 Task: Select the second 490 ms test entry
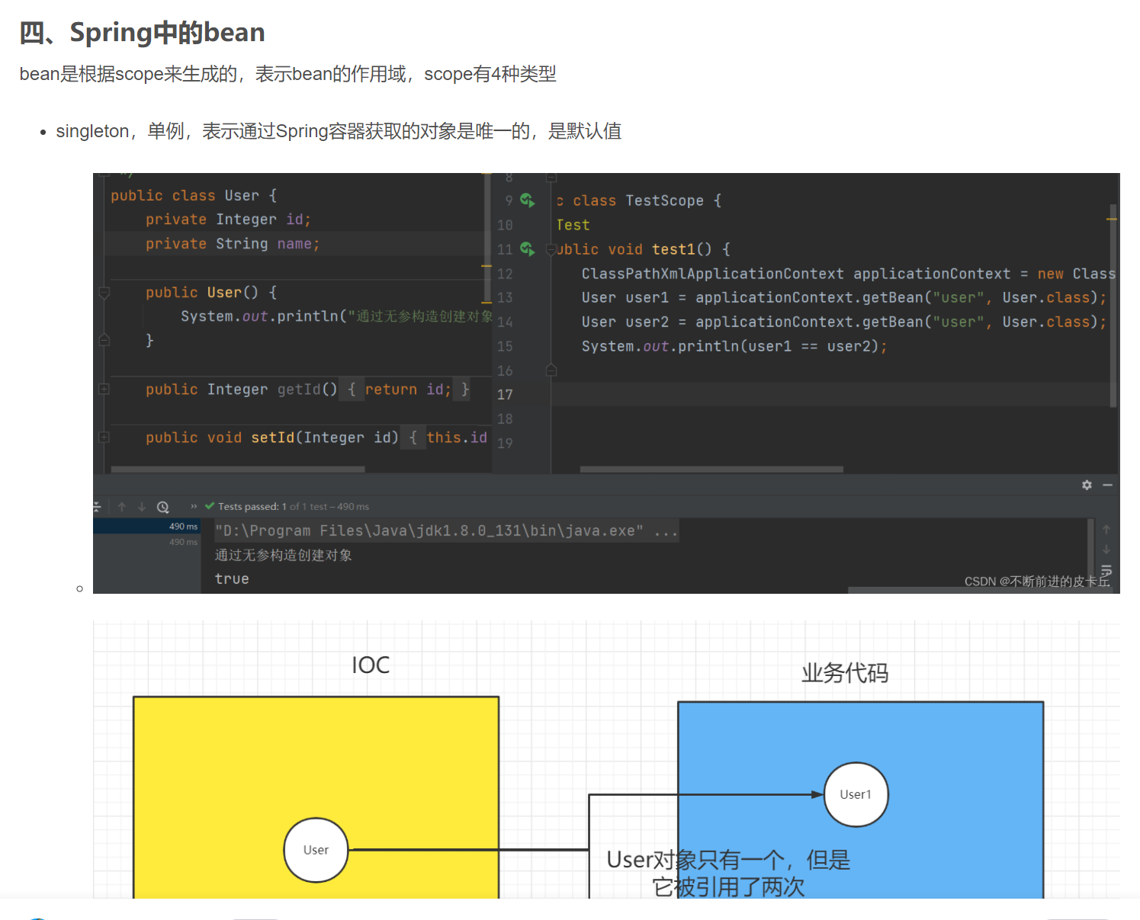[183, 542]
